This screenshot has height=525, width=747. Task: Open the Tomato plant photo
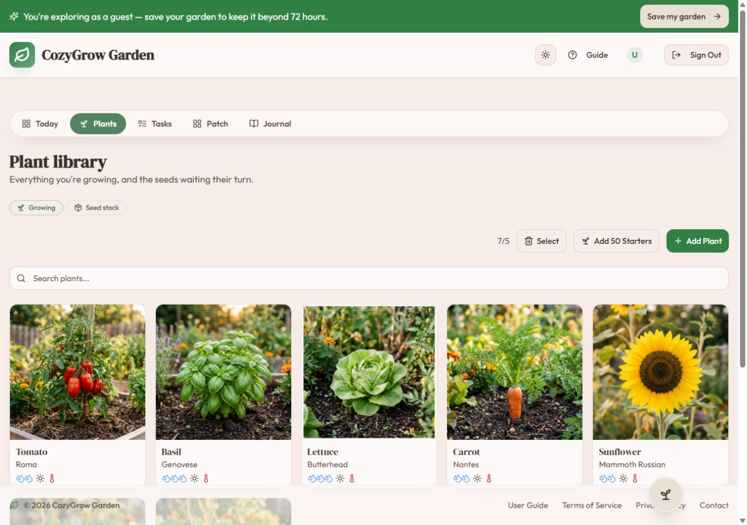point(77,372)
